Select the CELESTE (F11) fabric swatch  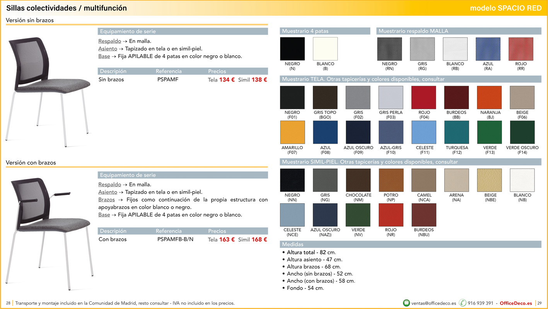point(424,132)
